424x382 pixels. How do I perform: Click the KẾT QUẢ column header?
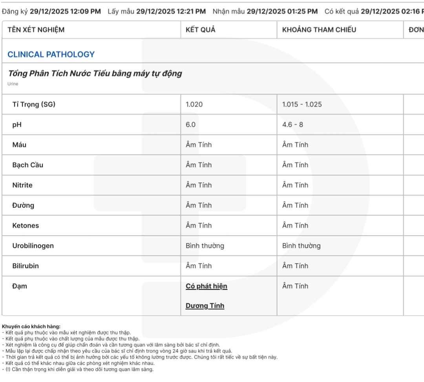[x=201, y=30]
